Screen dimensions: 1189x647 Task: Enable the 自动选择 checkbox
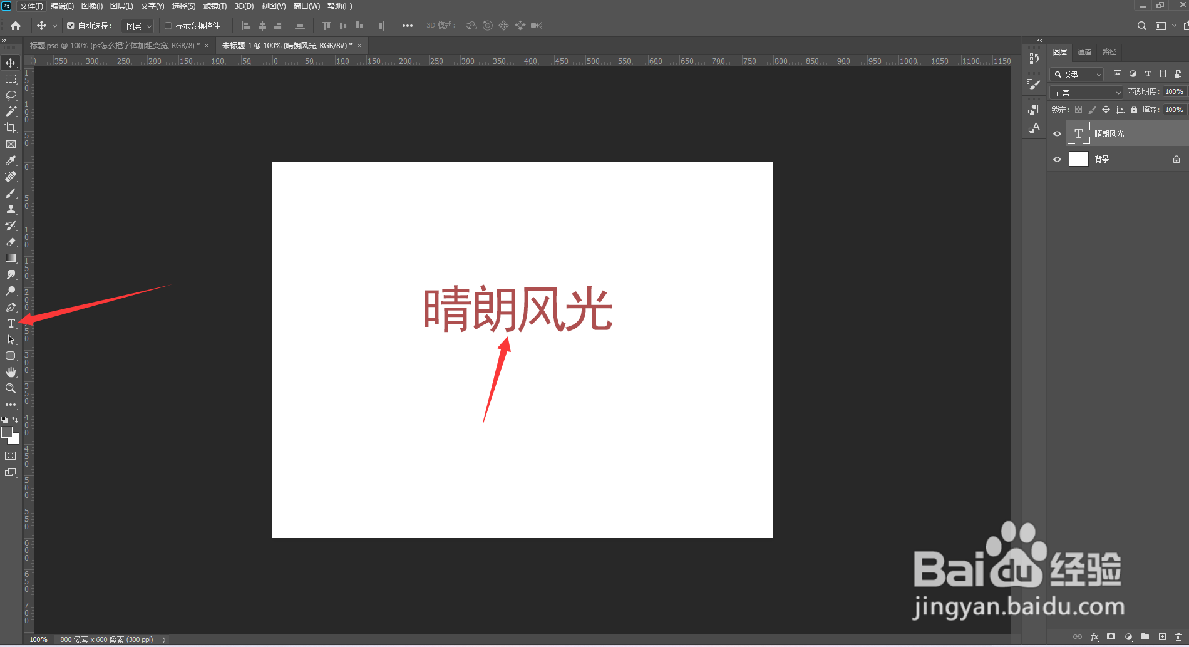(71, 26)
